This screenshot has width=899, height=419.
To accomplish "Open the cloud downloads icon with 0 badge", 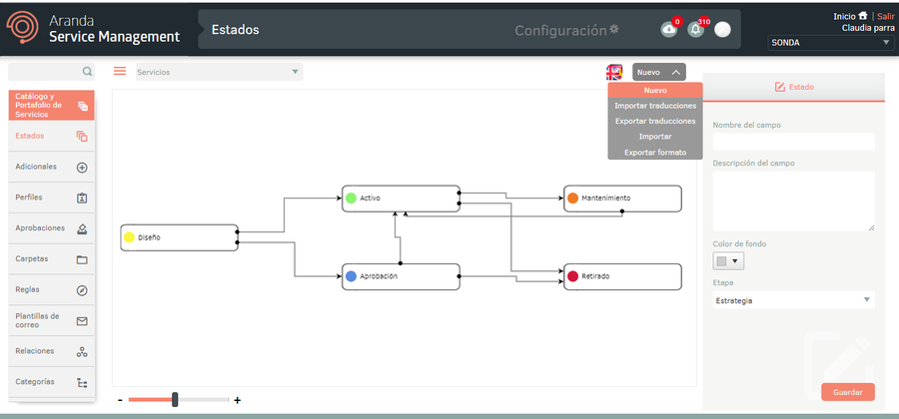I will click(669, 29).
